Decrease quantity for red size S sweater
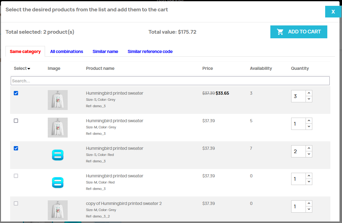This screenshot has height=223, width=342. 309,154
